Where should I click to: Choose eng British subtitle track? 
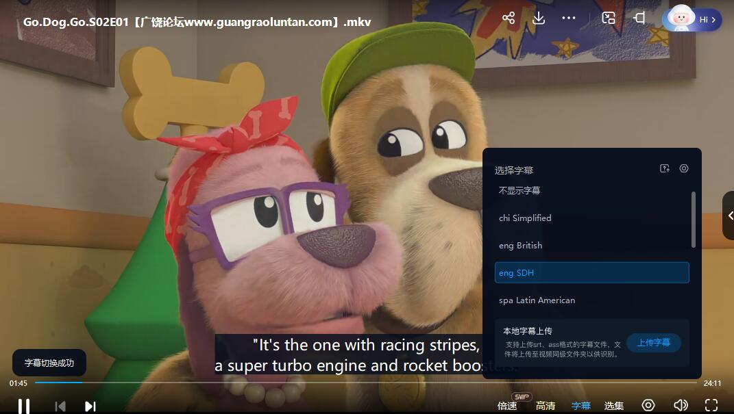coord(591,245)
